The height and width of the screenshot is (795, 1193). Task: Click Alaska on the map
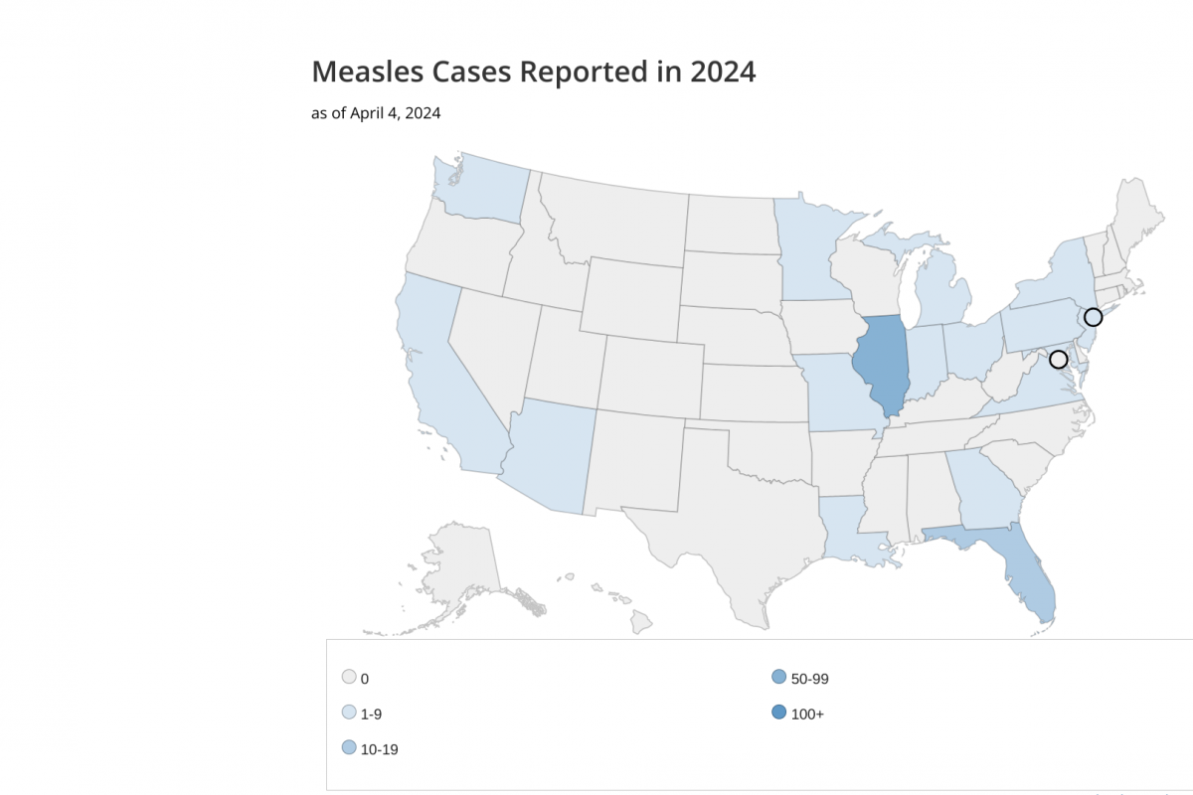pos(457,576)
